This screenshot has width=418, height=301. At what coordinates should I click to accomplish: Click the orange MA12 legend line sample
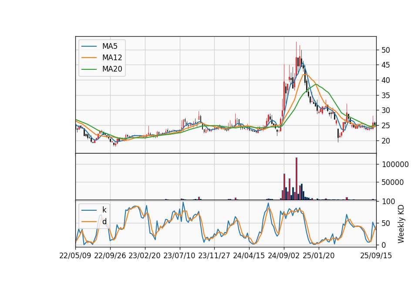(x=89, y=58)
